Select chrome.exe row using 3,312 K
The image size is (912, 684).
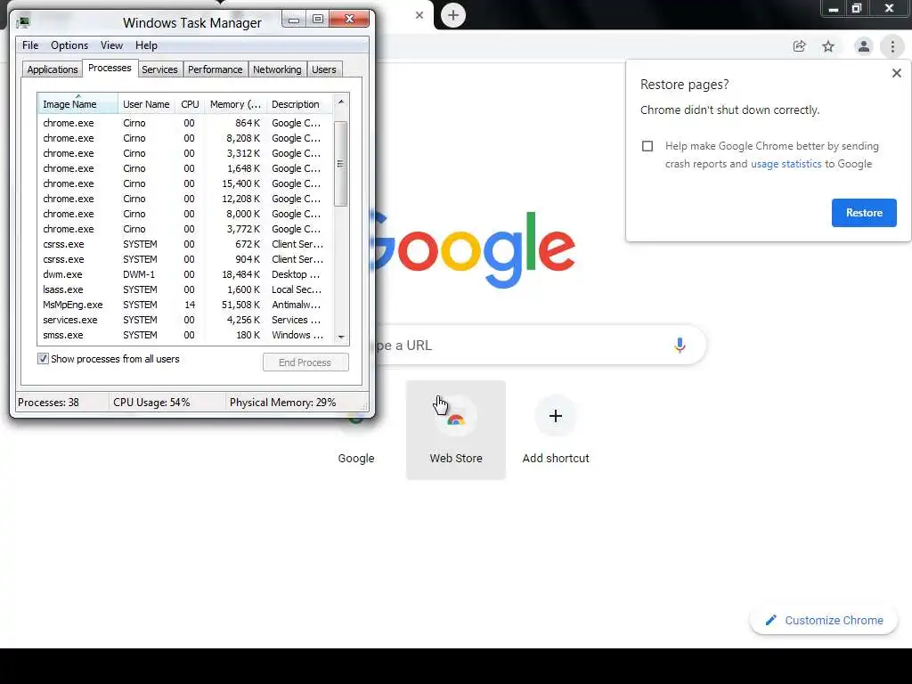point(184,153)
